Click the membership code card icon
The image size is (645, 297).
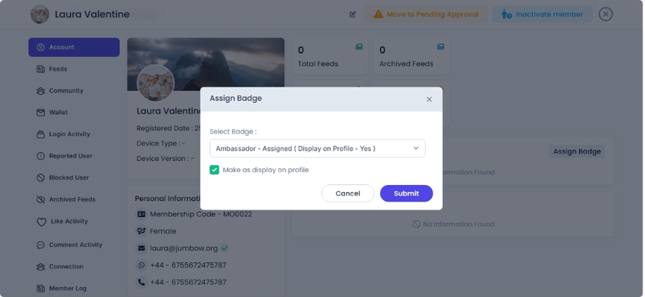(142, 214)
